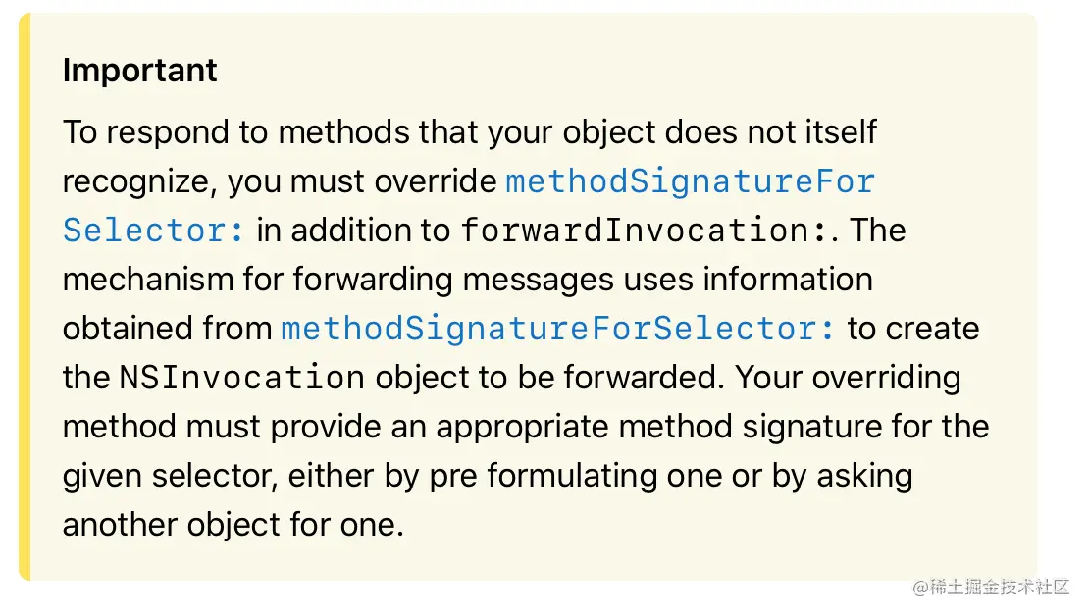Click the final line "another object for one."

[x=233, y=525]
